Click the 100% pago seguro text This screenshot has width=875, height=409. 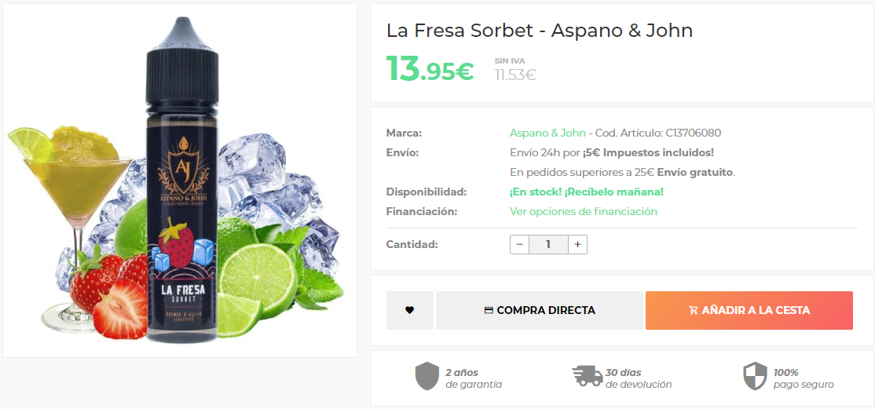tap(803, 378)
